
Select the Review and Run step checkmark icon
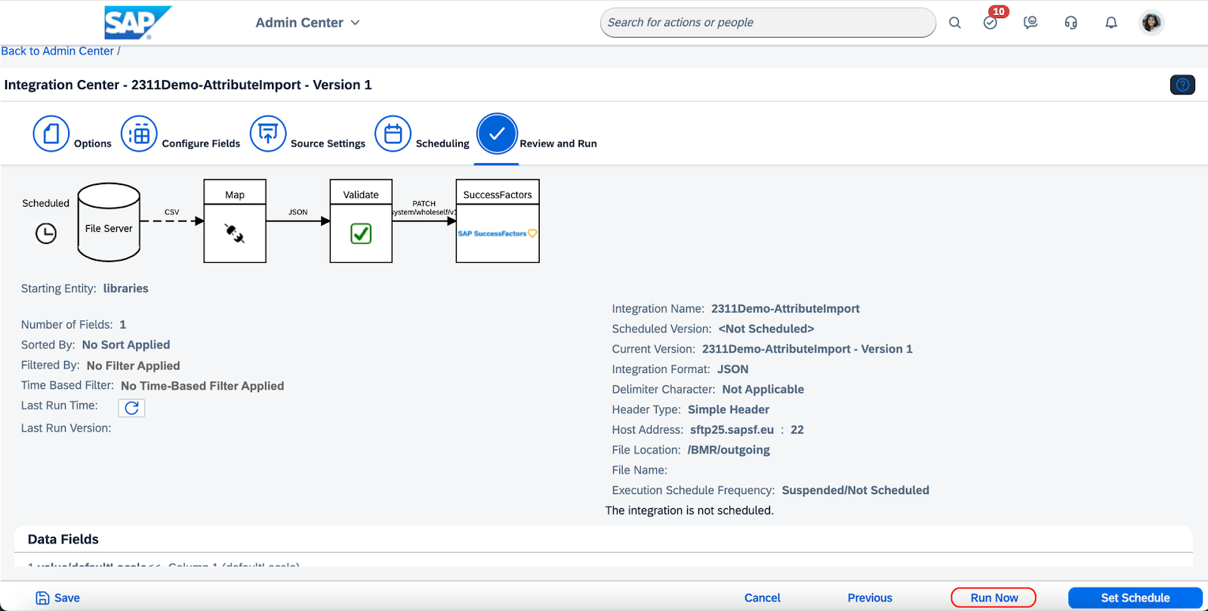pos(497,134)
